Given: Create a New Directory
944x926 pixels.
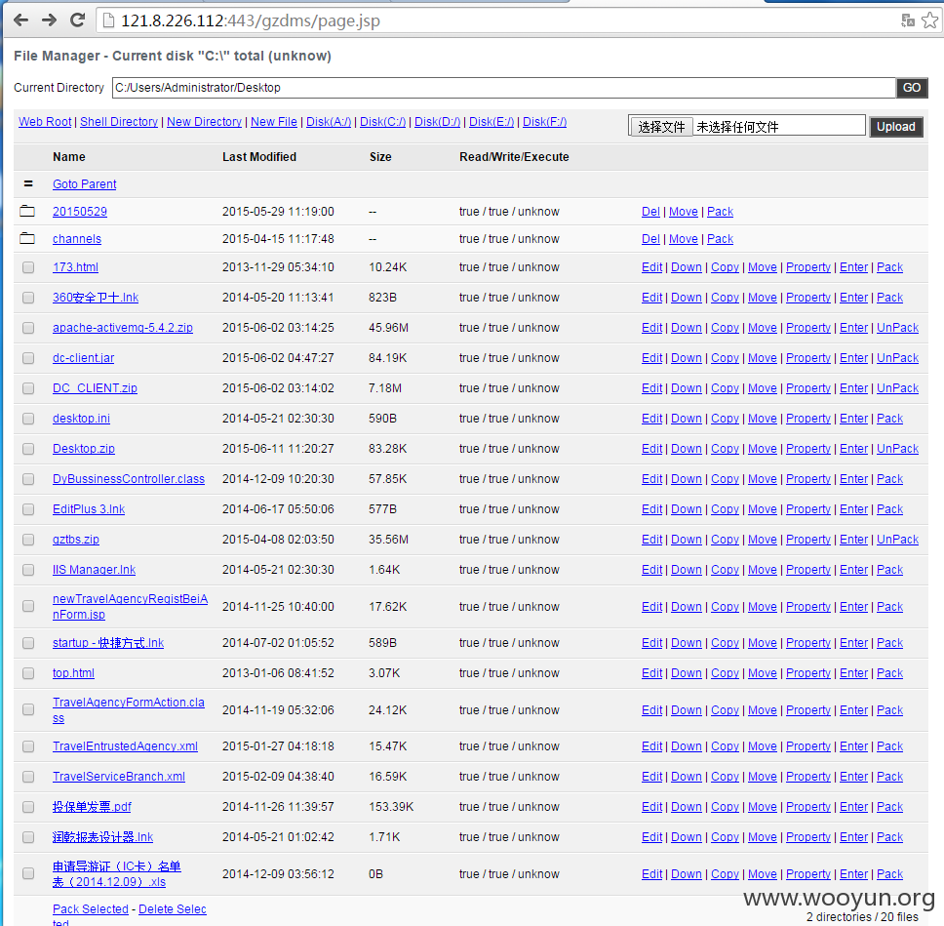Looking at the screenshot, I should (x=204, y=122).
